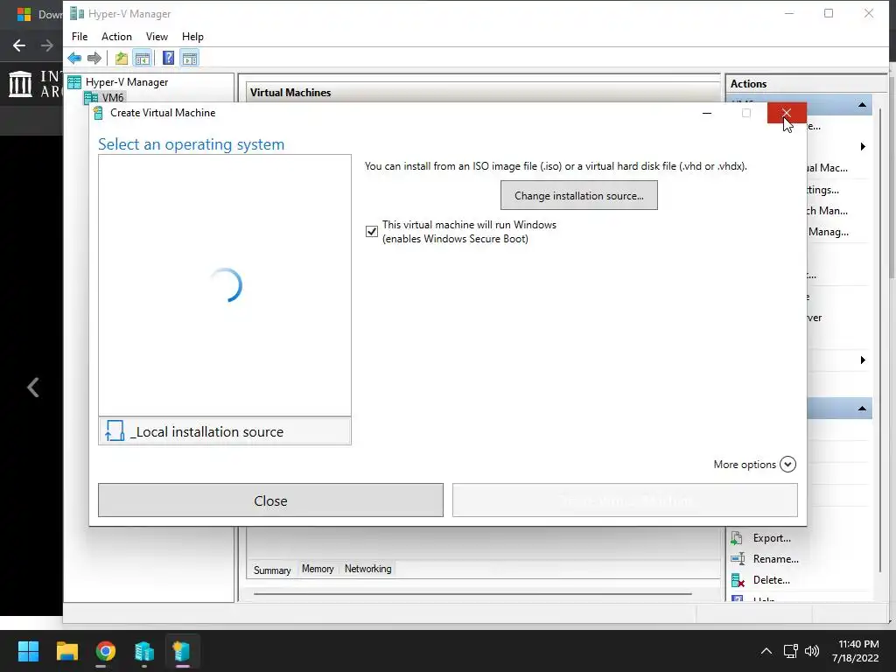Click the Rename action in Actions pane
The width and height of the screenshot is (896, 672).
[x=775, y=559]
